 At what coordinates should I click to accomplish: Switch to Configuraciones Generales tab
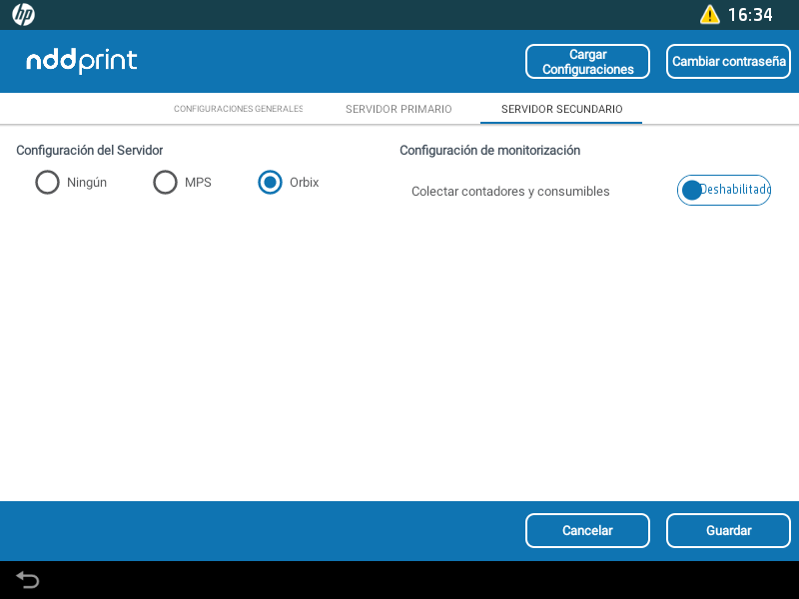(x=238, y=109)
